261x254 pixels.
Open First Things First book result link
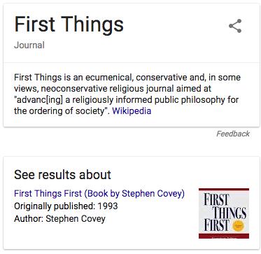click(99, 194)
